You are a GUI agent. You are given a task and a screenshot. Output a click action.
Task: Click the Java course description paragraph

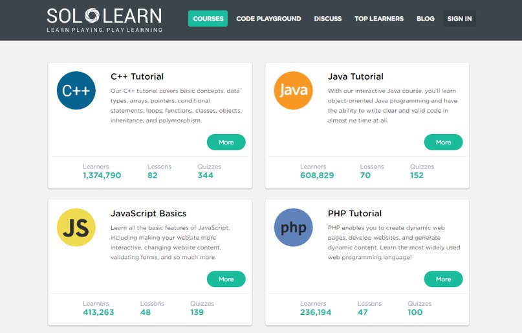pos(393,106)
